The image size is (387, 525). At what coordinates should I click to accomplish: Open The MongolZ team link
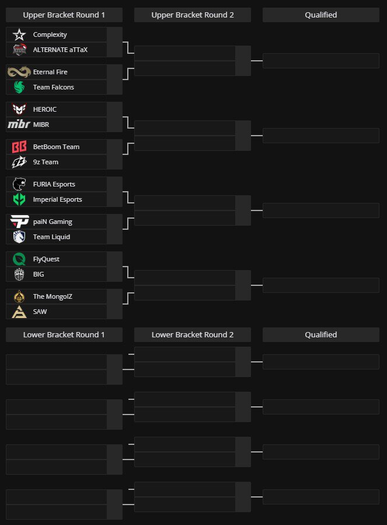(53, 296)
